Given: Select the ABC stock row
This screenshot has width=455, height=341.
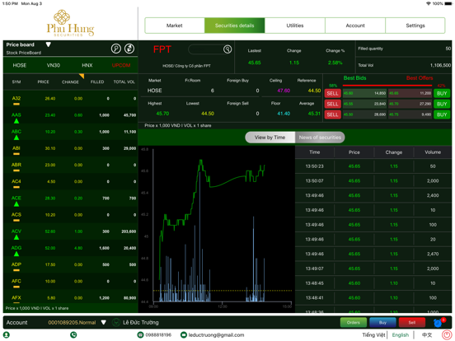Looking at the screenshot, I should click(71, 133).
